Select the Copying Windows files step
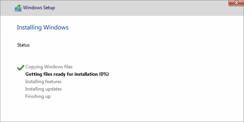 (49, 67)
